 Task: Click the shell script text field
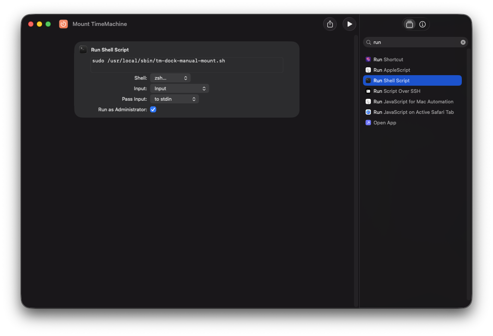(187, 65)
